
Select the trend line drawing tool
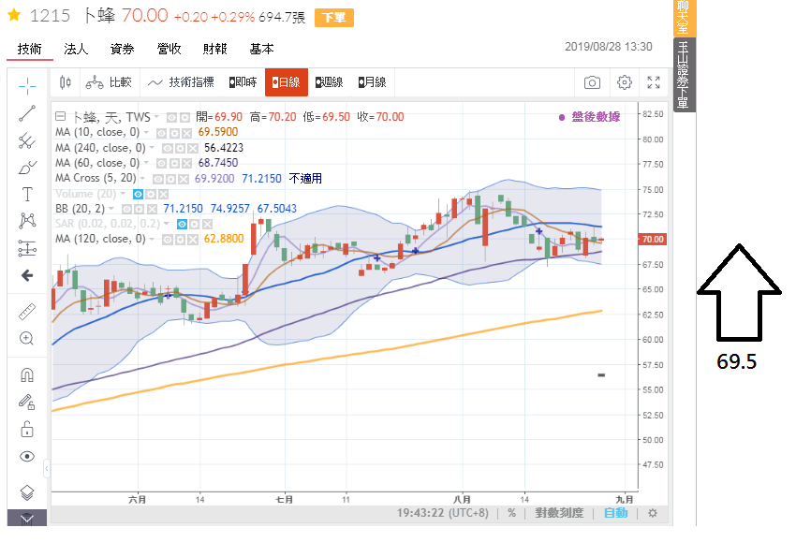27,113
